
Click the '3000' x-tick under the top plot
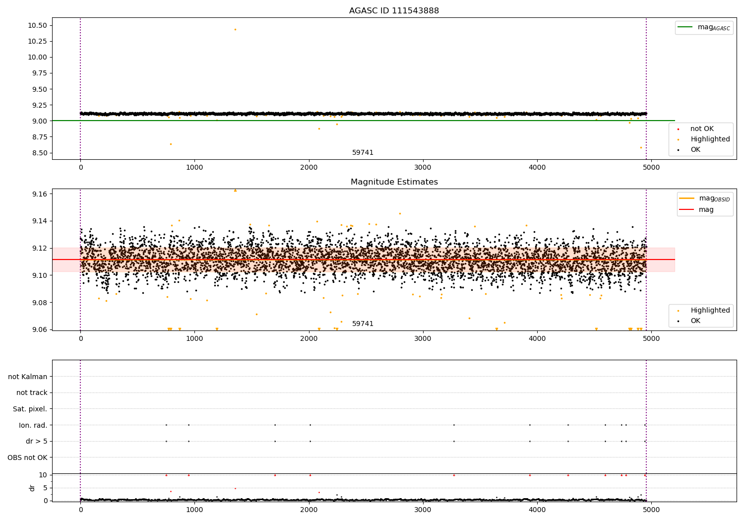pos(423,167)
